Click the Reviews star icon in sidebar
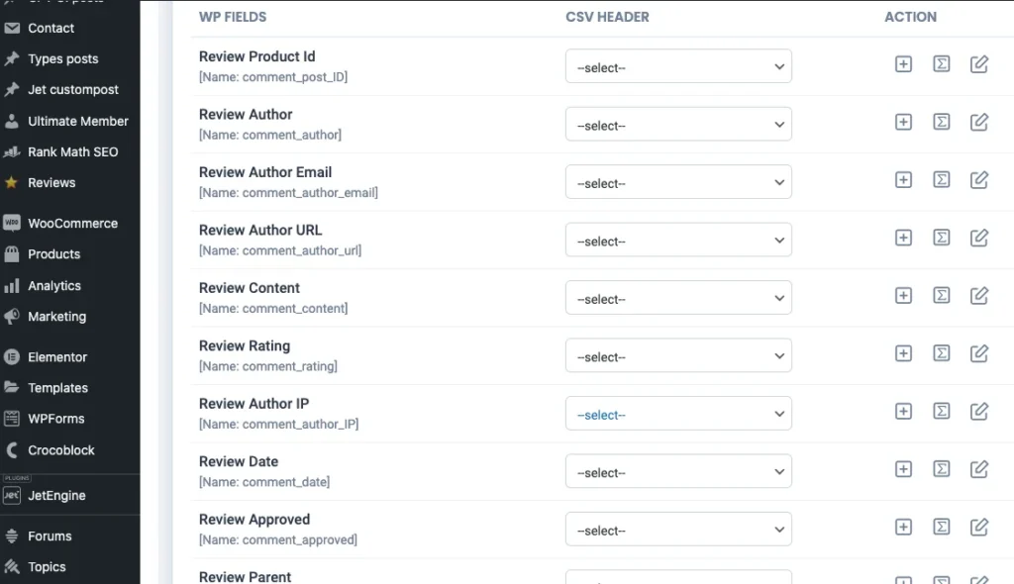Viewport: 1014px width, 584px height. pos(12,183)
